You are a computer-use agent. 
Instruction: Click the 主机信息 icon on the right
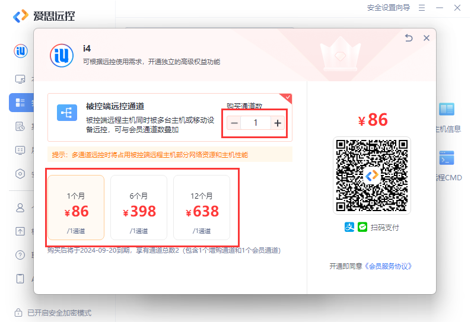click(446, 110)
